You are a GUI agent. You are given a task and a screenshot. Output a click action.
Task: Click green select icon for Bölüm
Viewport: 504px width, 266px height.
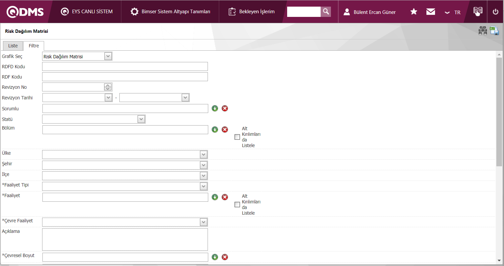tap(215, 130)
